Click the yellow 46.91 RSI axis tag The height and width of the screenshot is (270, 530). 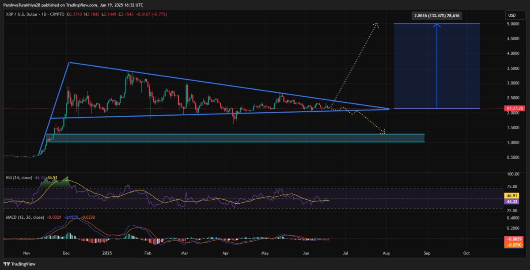click(x=512, y=195)
